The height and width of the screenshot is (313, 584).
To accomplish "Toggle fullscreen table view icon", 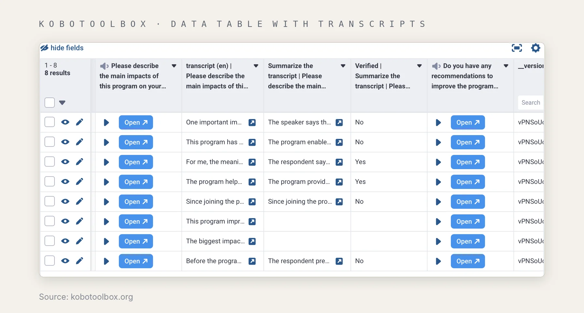I will click(517, 48).
